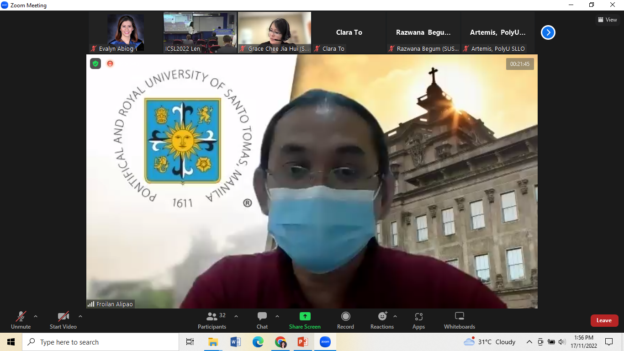
Task: Open Google Chrome from the taskbar
Action: 280,342
